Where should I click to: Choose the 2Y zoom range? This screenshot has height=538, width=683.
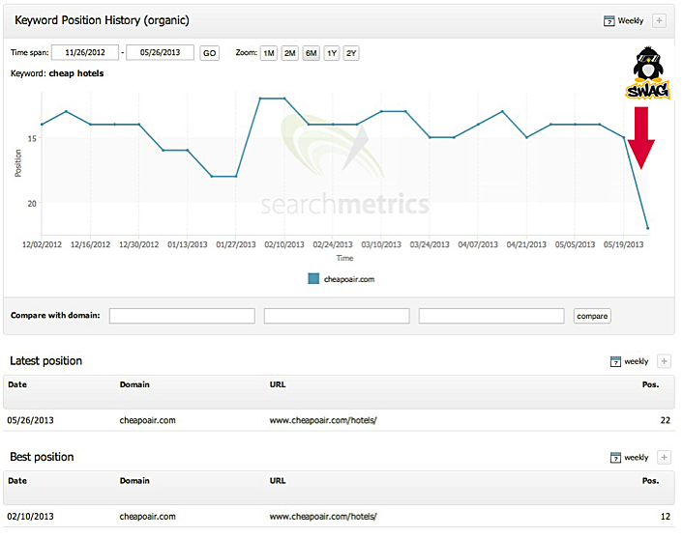351,53
